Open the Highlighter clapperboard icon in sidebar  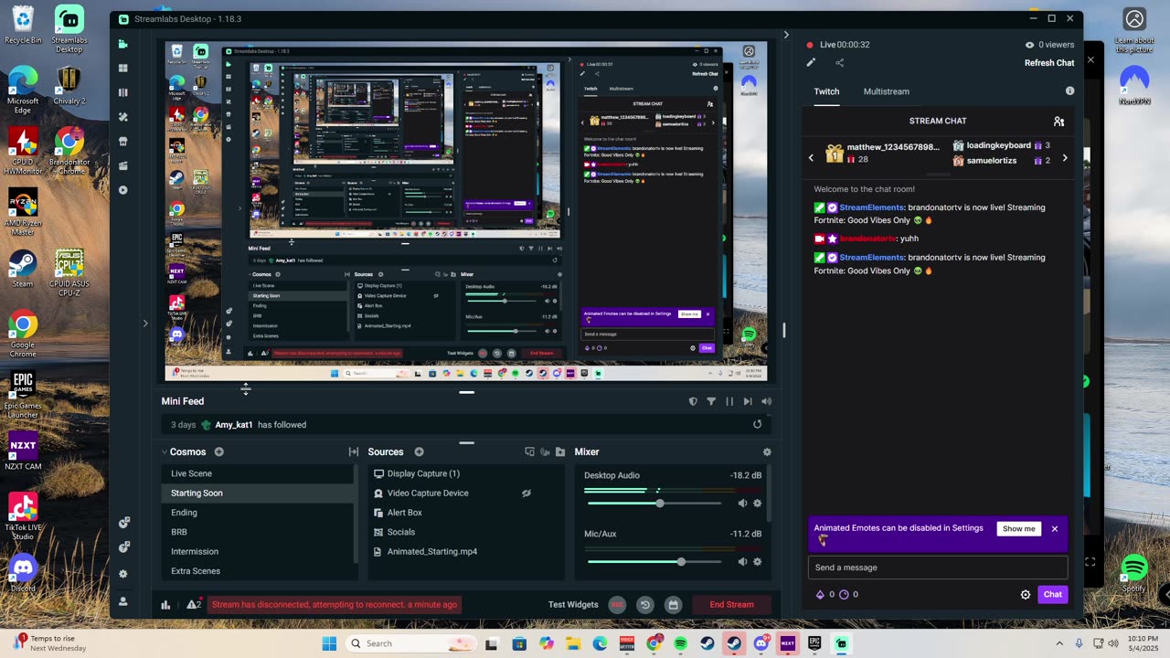tap(123, 165)
